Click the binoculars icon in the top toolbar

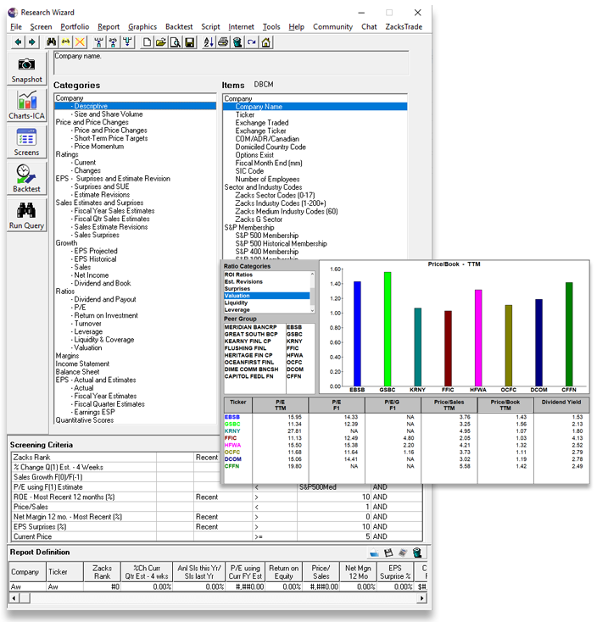[51, 42]
